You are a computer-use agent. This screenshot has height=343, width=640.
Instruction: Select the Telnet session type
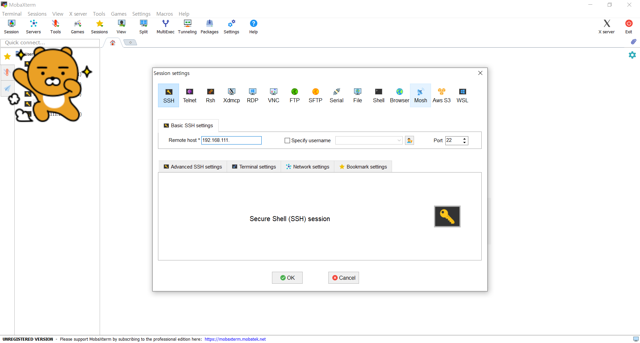tap(190, 95)
